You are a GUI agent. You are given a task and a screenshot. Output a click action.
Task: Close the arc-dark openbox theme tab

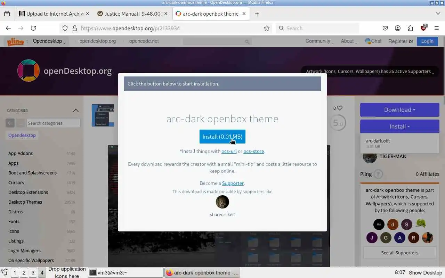244,14
